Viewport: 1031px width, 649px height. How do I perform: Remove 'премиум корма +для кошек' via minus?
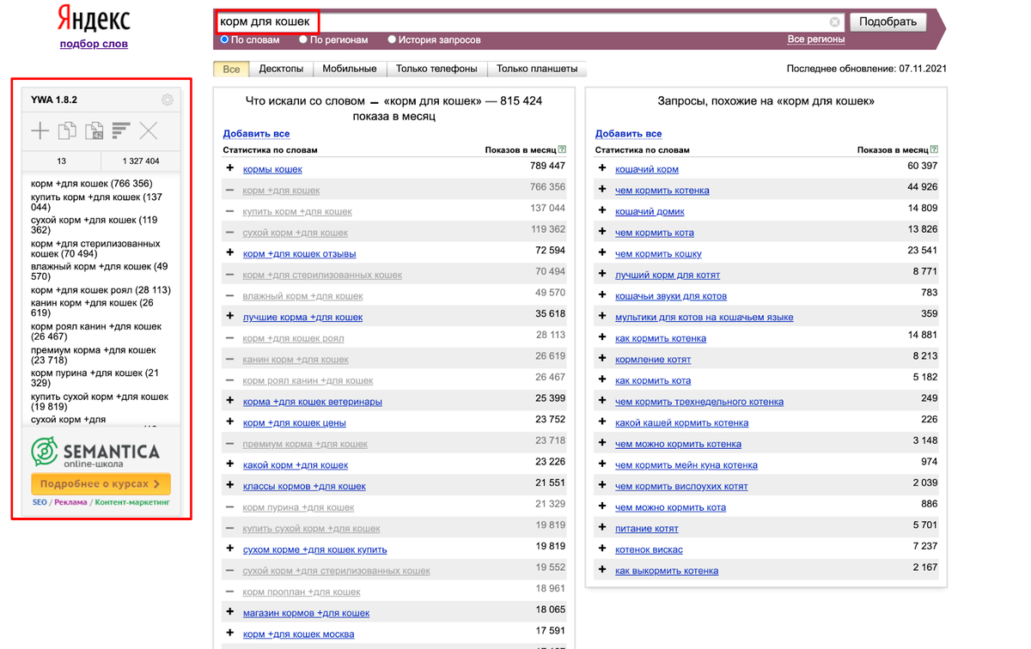tap(230, 443)
